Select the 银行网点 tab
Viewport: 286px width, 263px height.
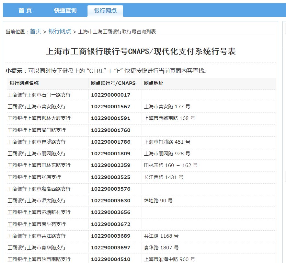(x=105, y=10)
